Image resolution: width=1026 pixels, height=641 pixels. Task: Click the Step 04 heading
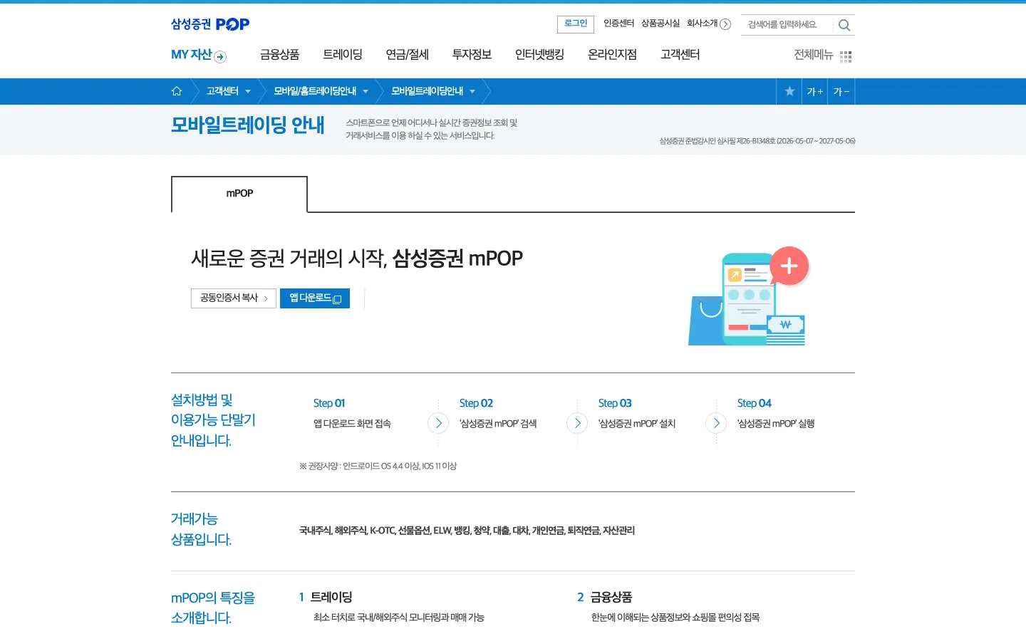pos(754,403)
